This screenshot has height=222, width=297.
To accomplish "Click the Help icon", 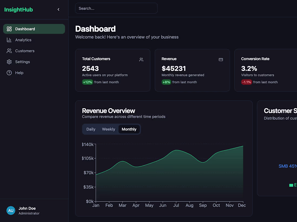I will [9, 73].
